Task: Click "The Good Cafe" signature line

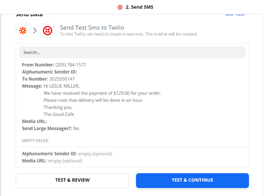Action: click(x=59, y=114)
